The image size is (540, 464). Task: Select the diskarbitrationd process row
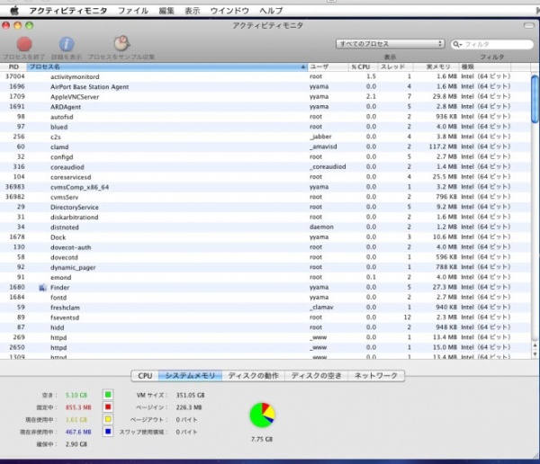265,218
